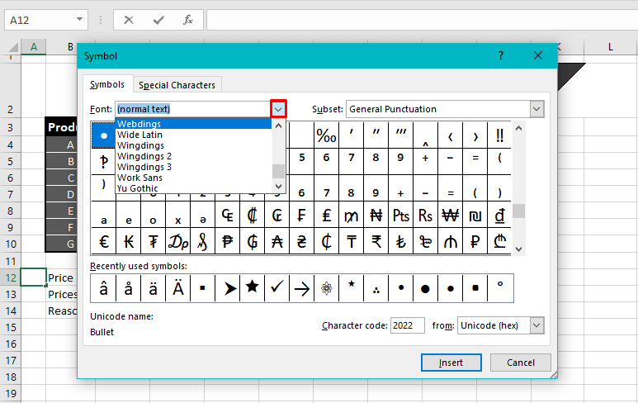
Task: Choose the double exclamation symbol
Action: click(499, 135)
